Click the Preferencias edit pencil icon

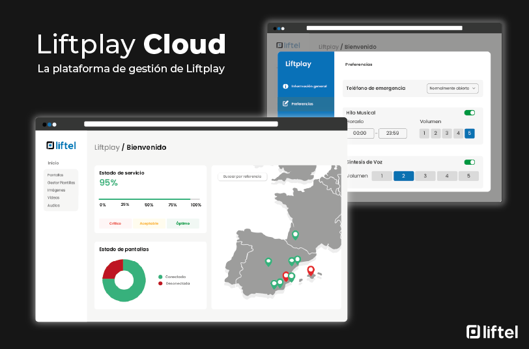click(285, 104)
